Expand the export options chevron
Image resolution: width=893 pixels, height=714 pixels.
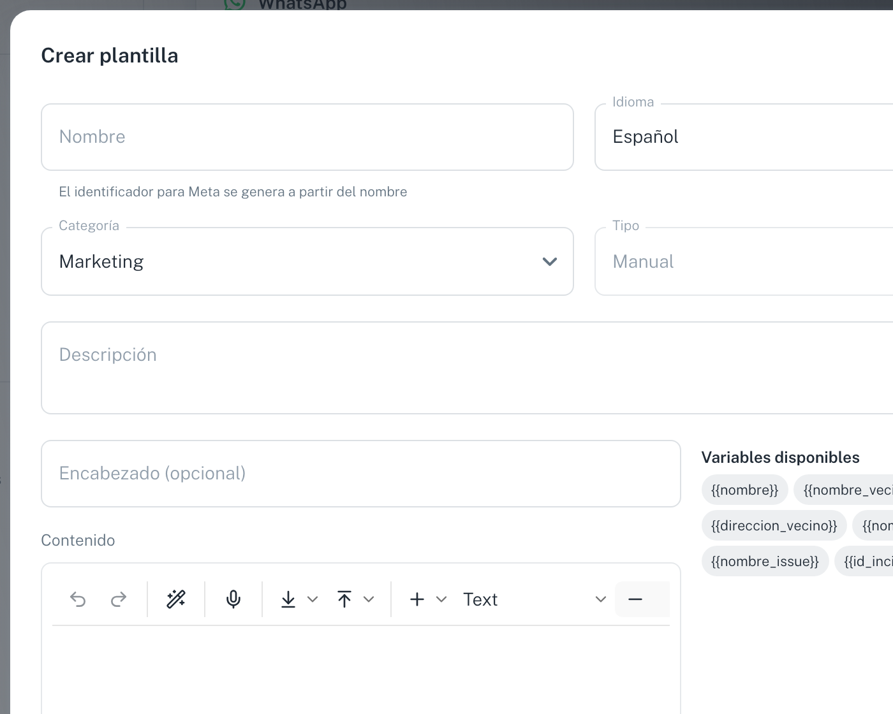click(x=369, y=599)
